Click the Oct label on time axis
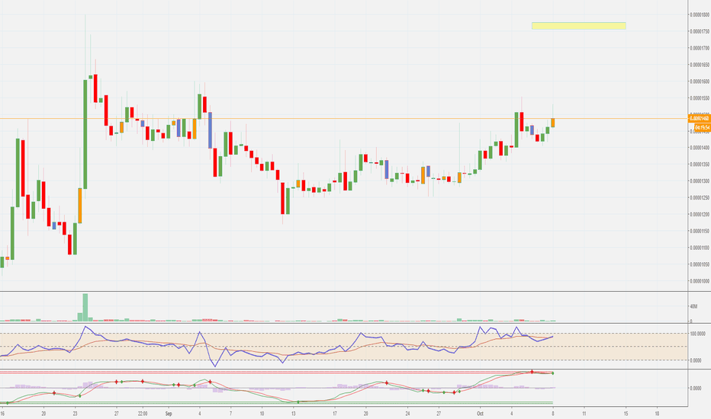The image size is (711, 419). [x=480, y=414]
